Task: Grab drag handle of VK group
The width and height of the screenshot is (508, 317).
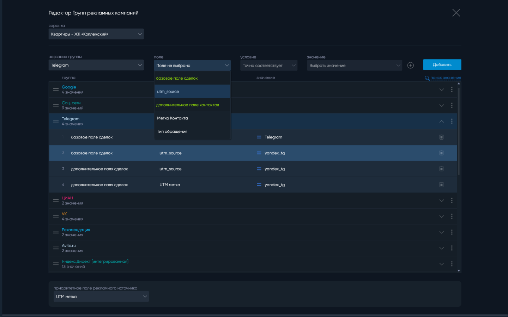Action: coord(56,216)
